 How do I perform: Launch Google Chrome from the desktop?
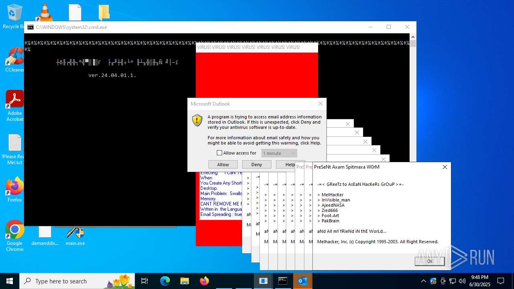click(14, 236)
